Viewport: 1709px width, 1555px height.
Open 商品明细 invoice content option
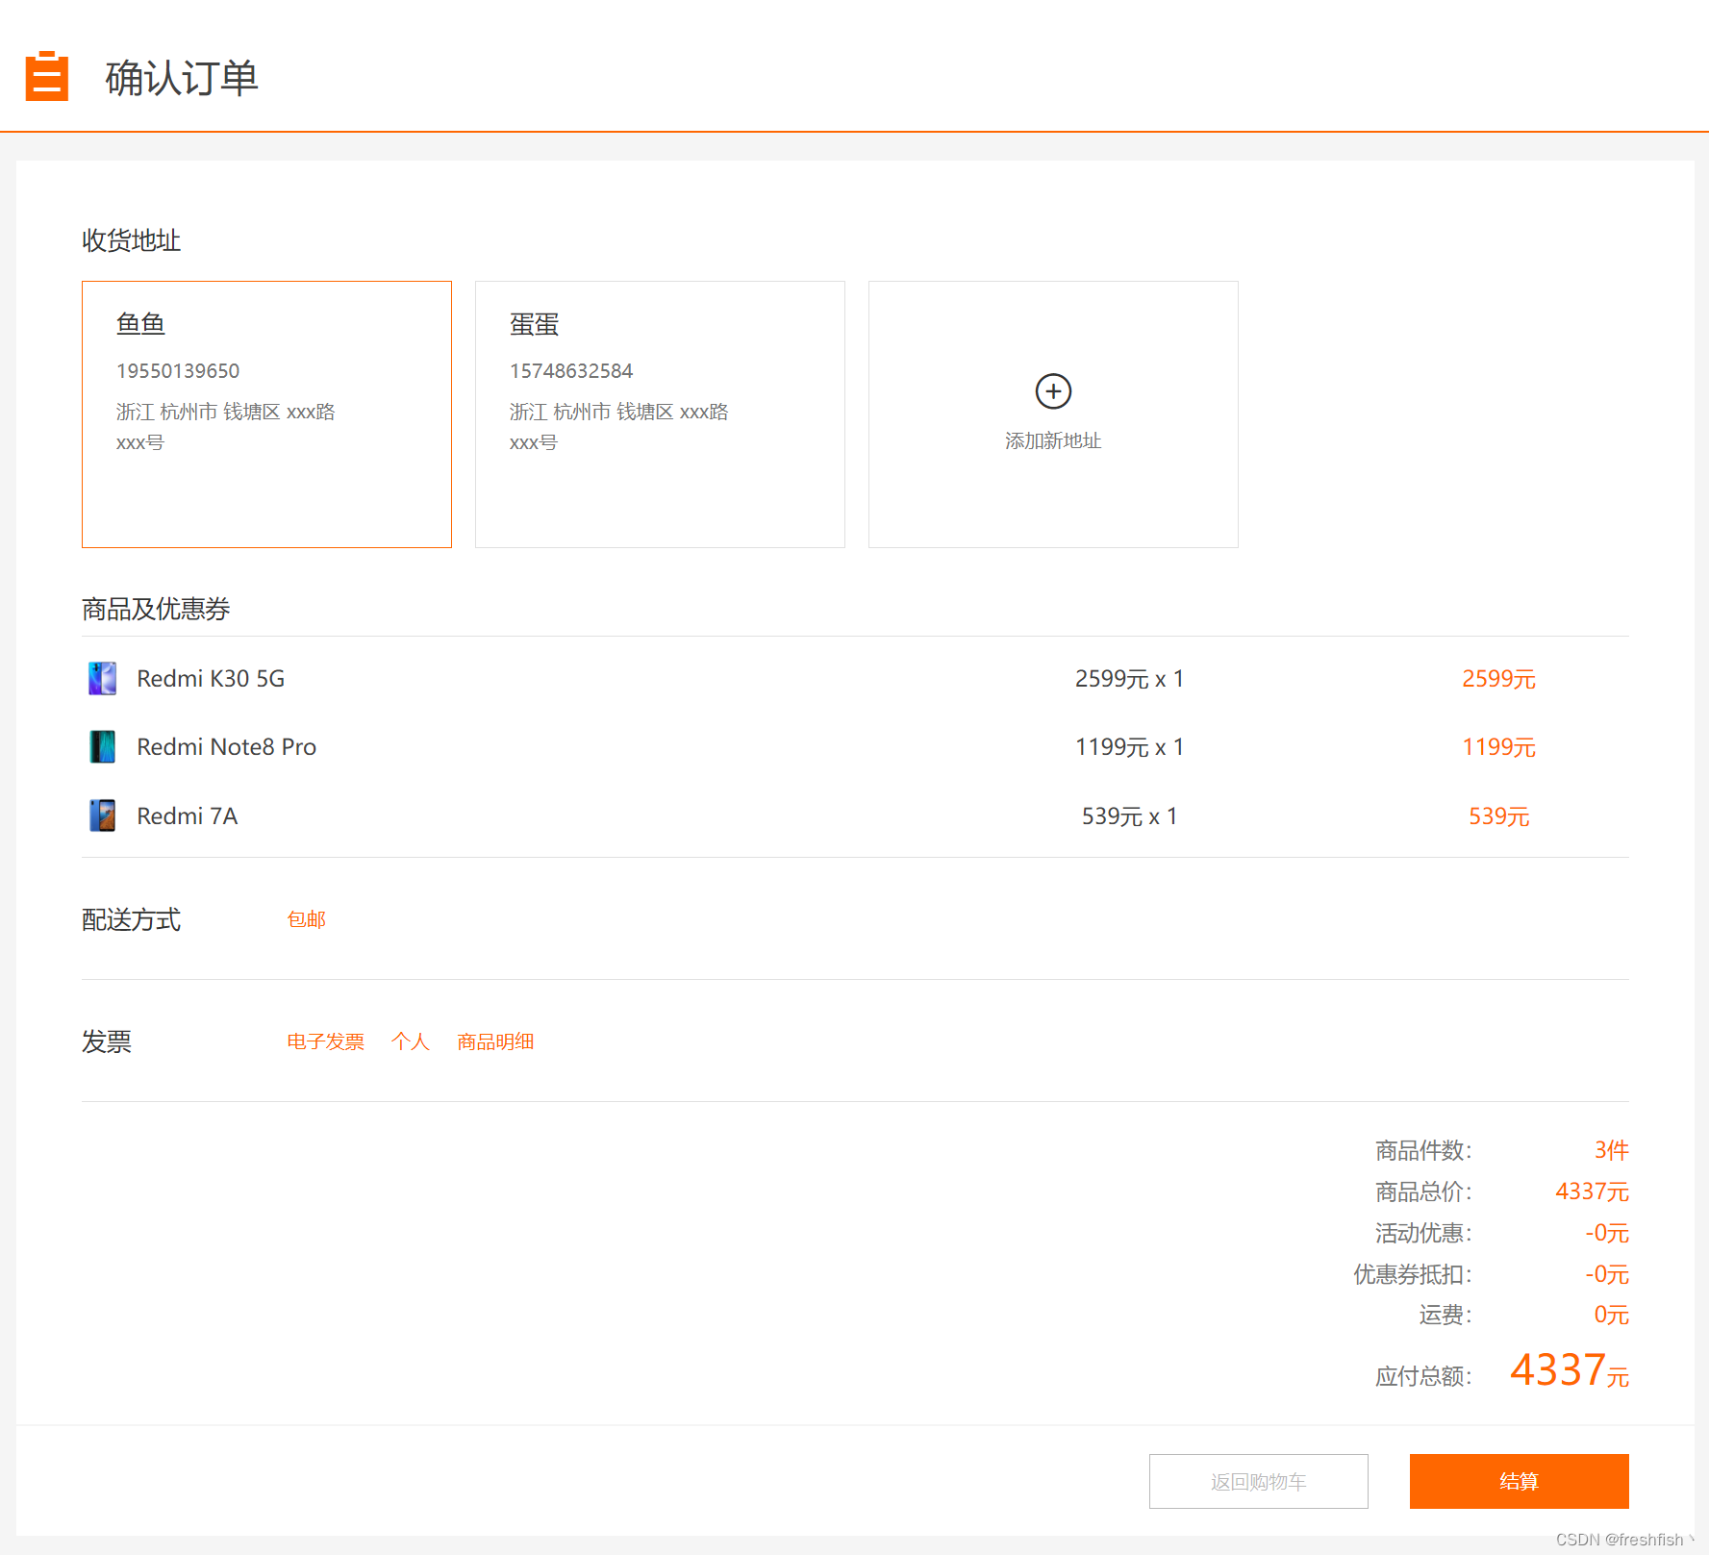(494, 1041)
